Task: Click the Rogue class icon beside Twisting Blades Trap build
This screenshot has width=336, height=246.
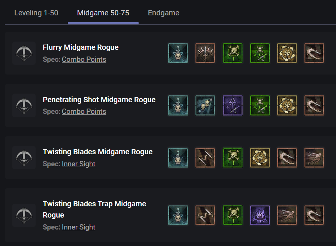Action: coord(24,215)
